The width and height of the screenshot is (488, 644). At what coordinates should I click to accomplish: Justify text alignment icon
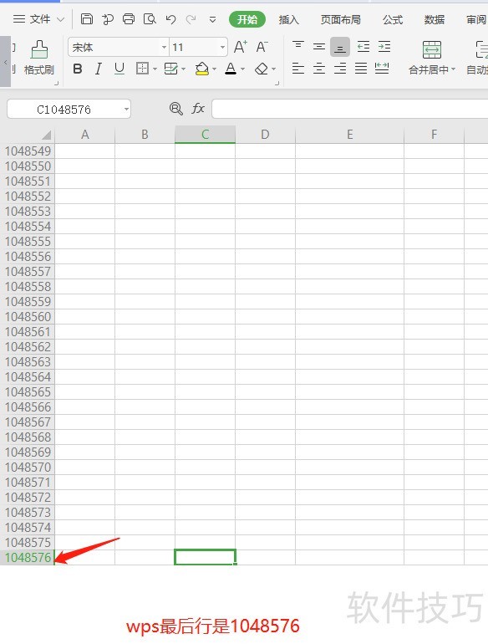pos(361,69)
